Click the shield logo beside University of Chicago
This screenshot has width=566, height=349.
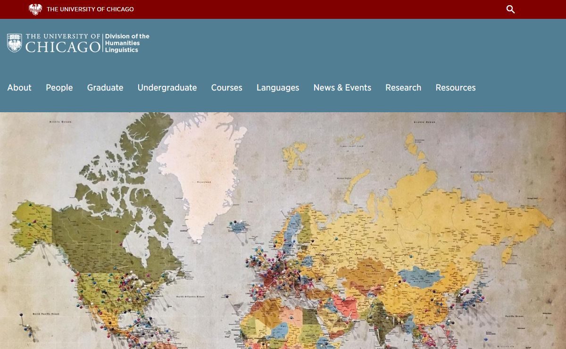point(15,43)
